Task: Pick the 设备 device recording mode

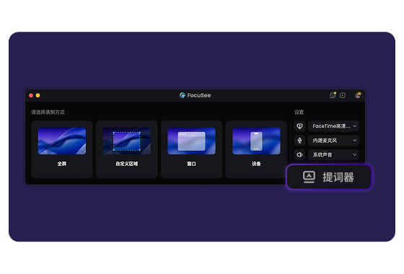Action: pos(256,149)
